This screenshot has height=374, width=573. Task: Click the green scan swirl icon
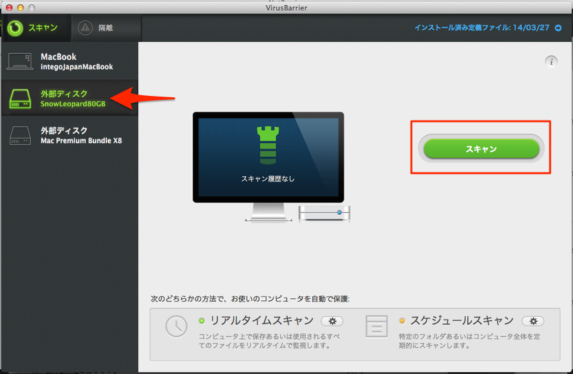(x=15, y=28)
